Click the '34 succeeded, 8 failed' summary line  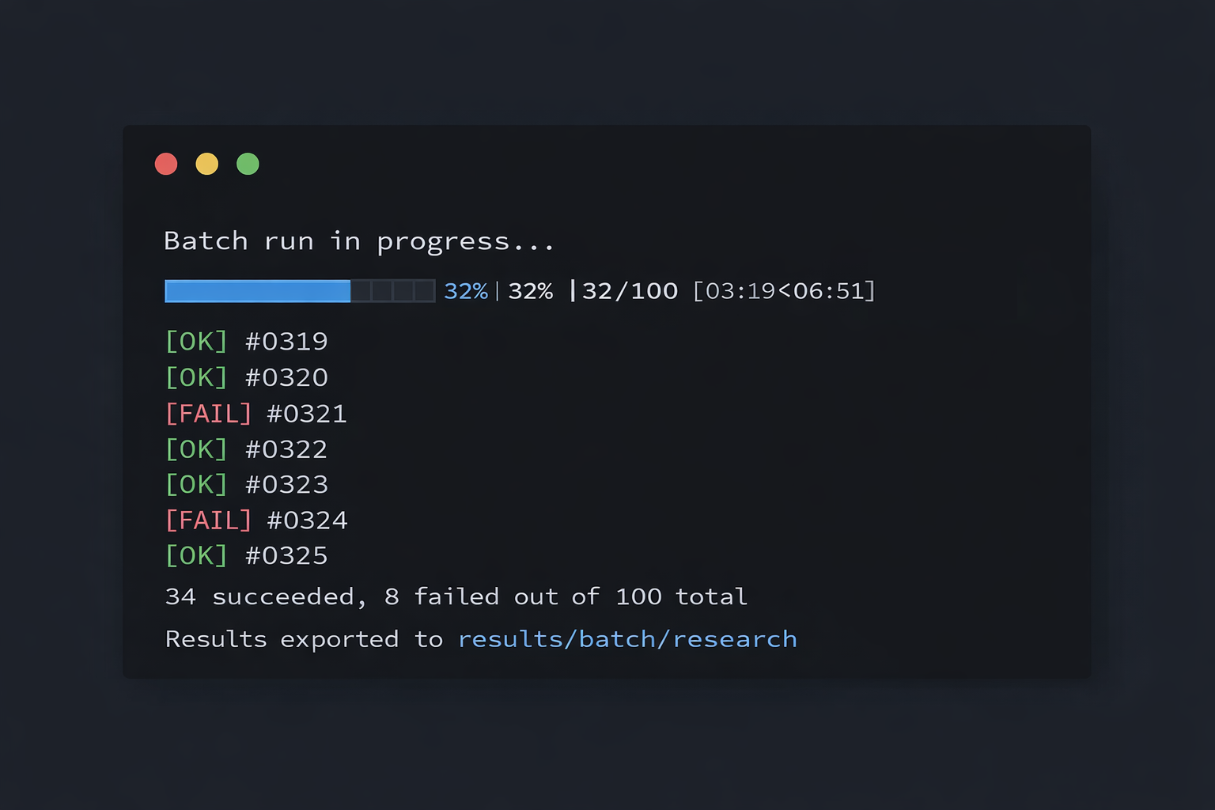point(456,596)
